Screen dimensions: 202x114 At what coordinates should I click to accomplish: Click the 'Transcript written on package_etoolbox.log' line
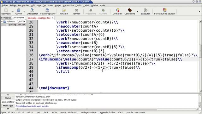coord(36,103)
